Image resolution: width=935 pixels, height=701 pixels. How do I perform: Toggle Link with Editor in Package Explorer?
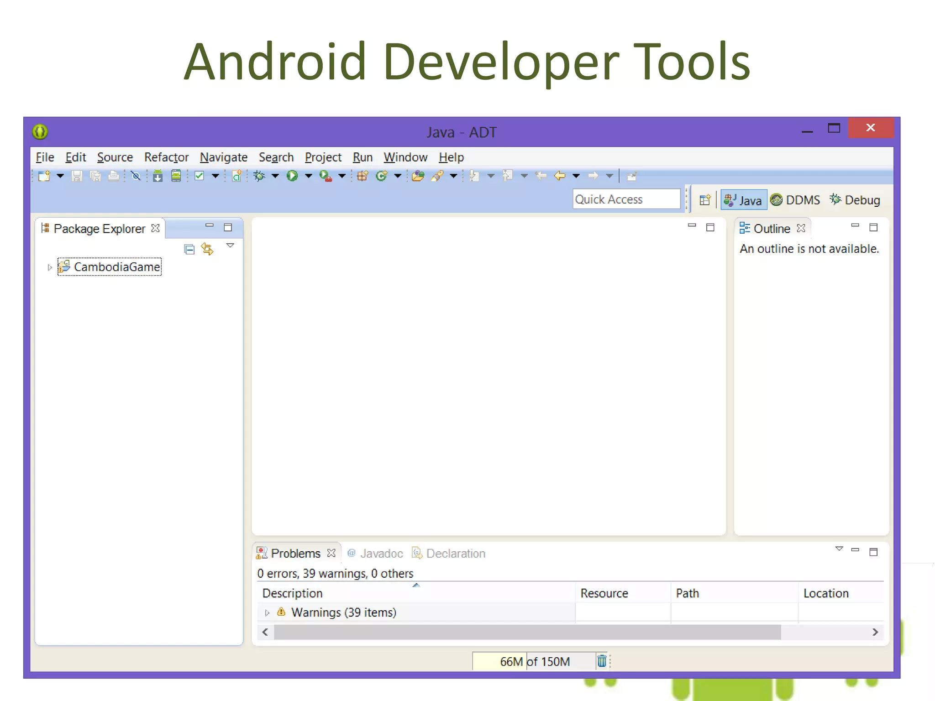tap(207, 249)
